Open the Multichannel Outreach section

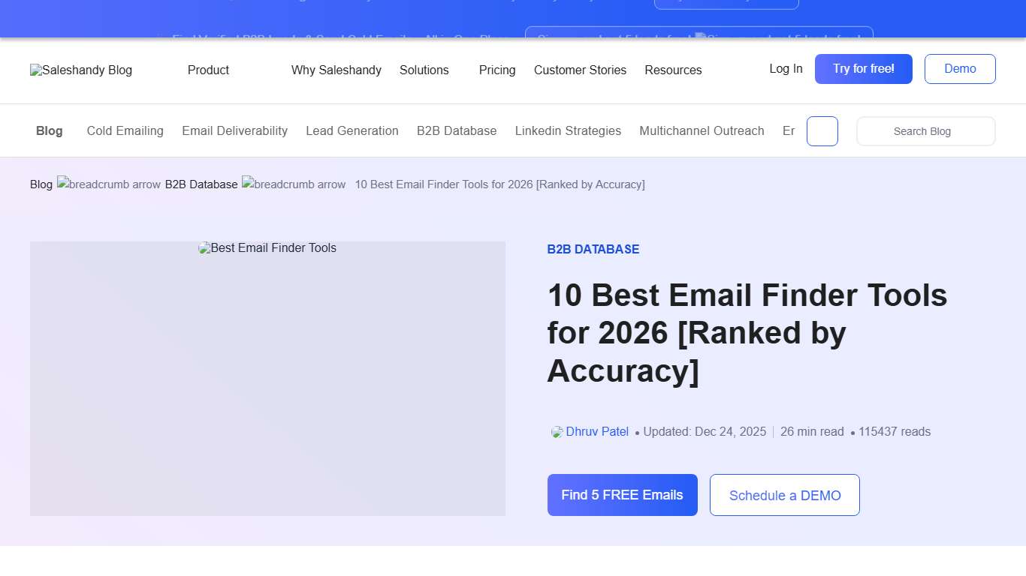702,130
